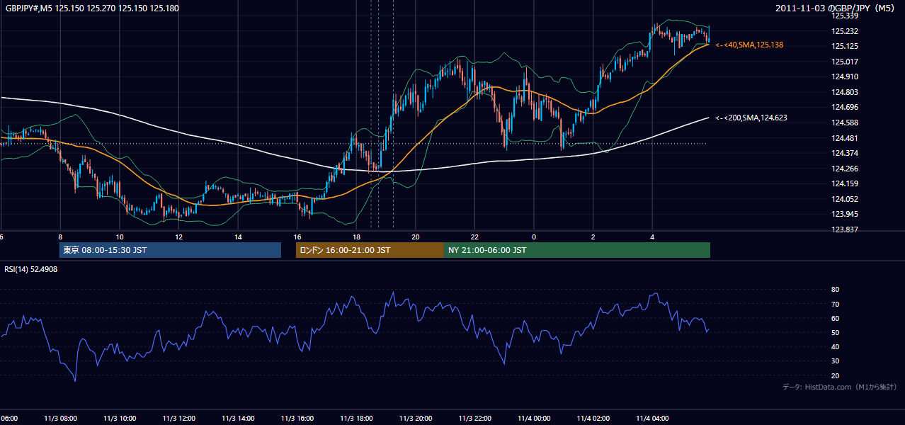Click price axis label 124.588
Screen dimensions: 905x425
[x=845, y=123]
